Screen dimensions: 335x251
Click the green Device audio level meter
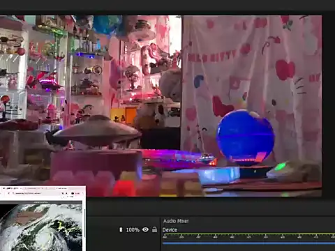pyautogui.click(x=248, y=234)
